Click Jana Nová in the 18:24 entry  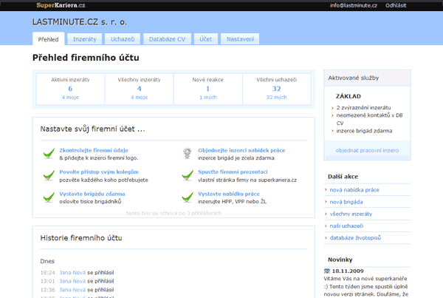point(72,273)
